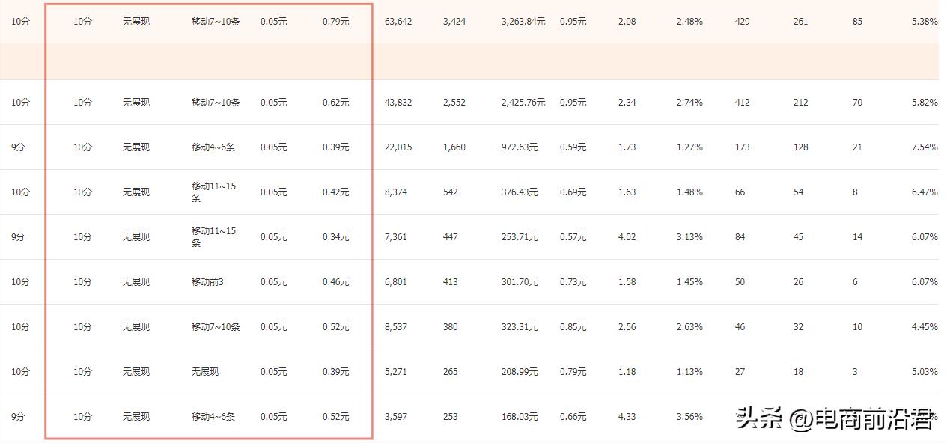Click the 63,642 impressions cell
The image size is (947, 443).
398,22
